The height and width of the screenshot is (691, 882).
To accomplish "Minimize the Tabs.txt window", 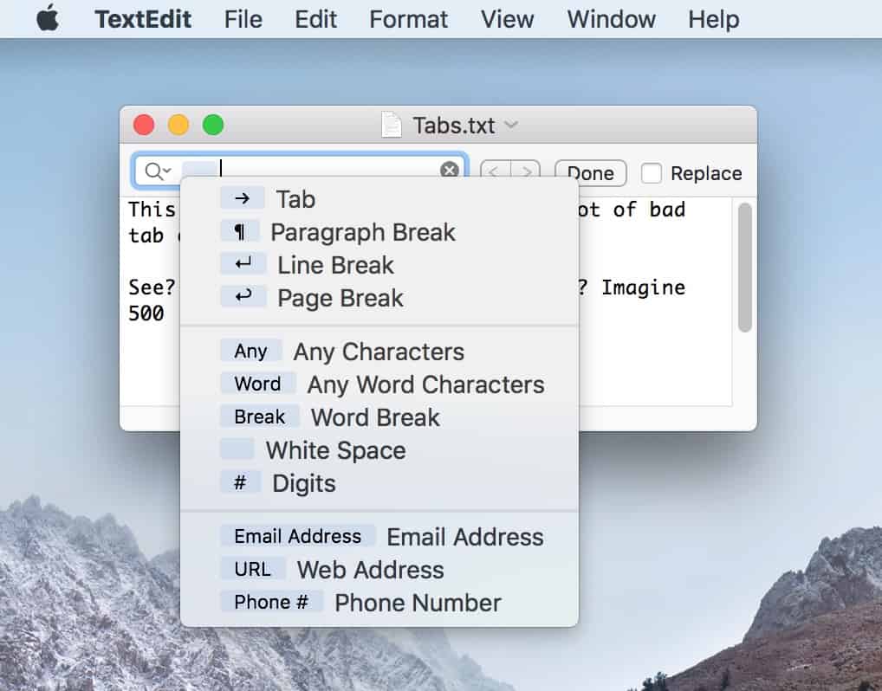I will [x=178, y=124].
